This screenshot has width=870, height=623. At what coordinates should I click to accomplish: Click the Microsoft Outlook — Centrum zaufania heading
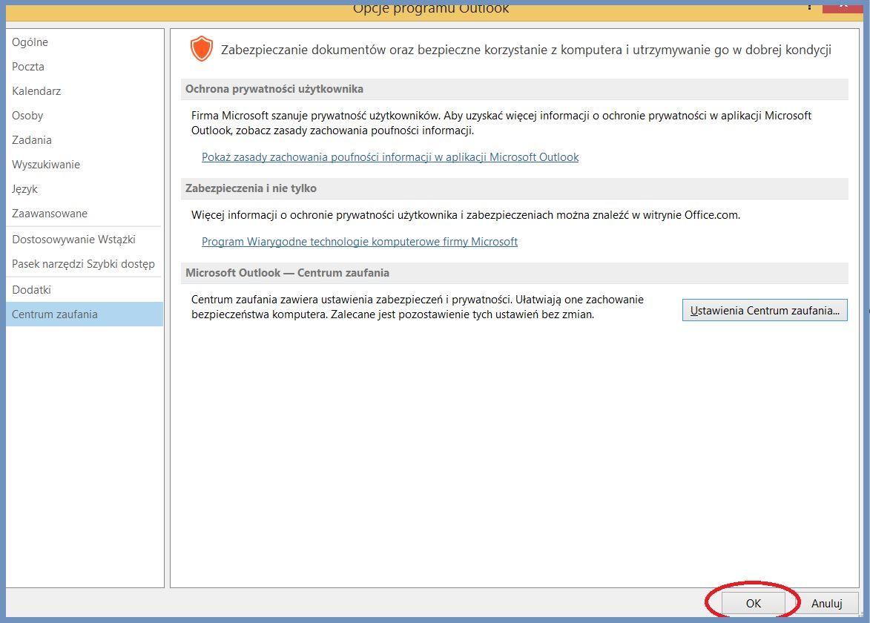pos(288,272)
